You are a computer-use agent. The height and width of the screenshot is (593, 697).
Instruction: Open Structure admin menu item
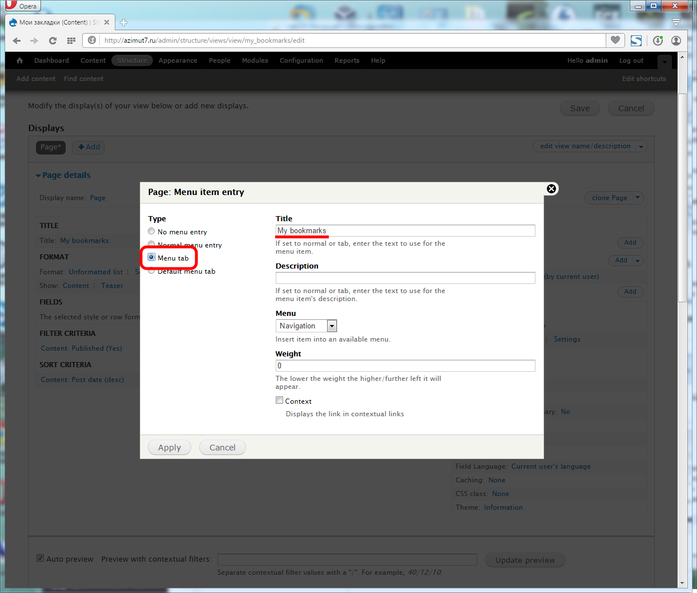(x=132, y=60)
